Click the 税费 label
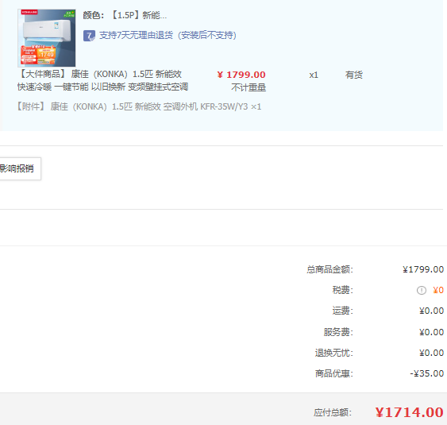Screen dimensions: 447x425 pos(343,291)
